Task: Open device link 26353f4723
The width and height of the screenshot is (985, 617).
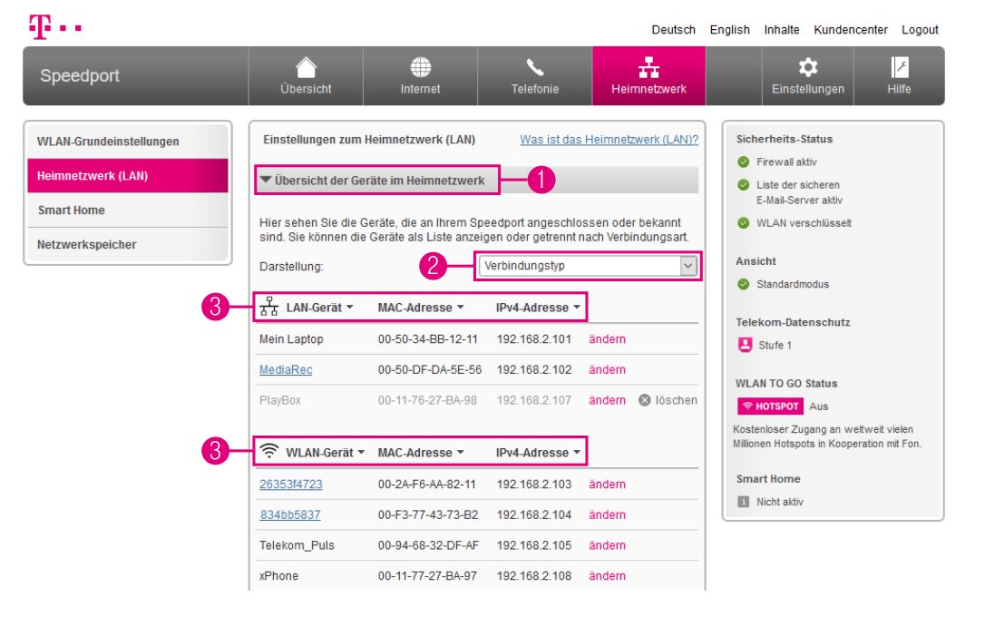Action: [x=291, y=485]
